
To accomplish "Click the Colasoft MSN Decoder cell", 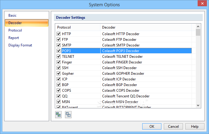I will (146, 102).
